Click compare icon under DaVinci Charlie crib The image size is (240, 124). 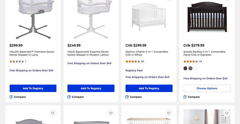tap(127, 97)
